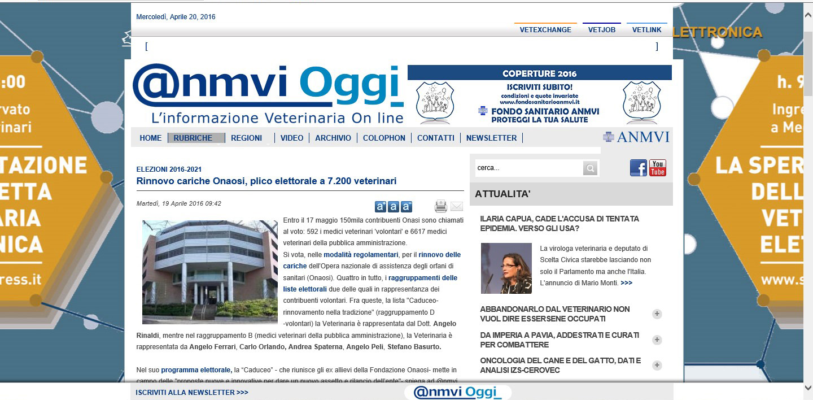
Task: Open the REGIONI menu item
Action: (x=247, y=138)
